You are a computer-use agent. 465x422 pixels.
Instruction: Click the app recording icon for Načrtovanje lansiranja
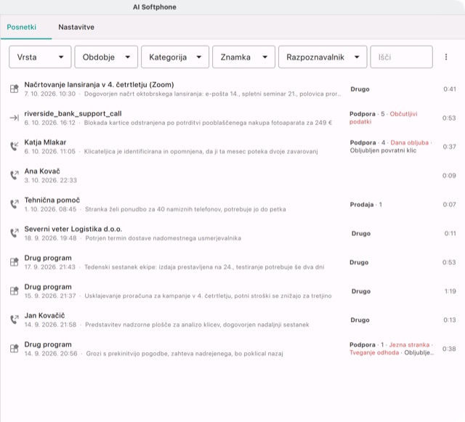15,89
